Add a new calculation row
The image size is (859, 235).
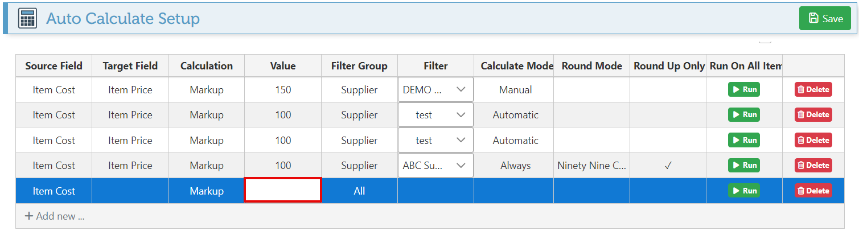pos(55,216)
